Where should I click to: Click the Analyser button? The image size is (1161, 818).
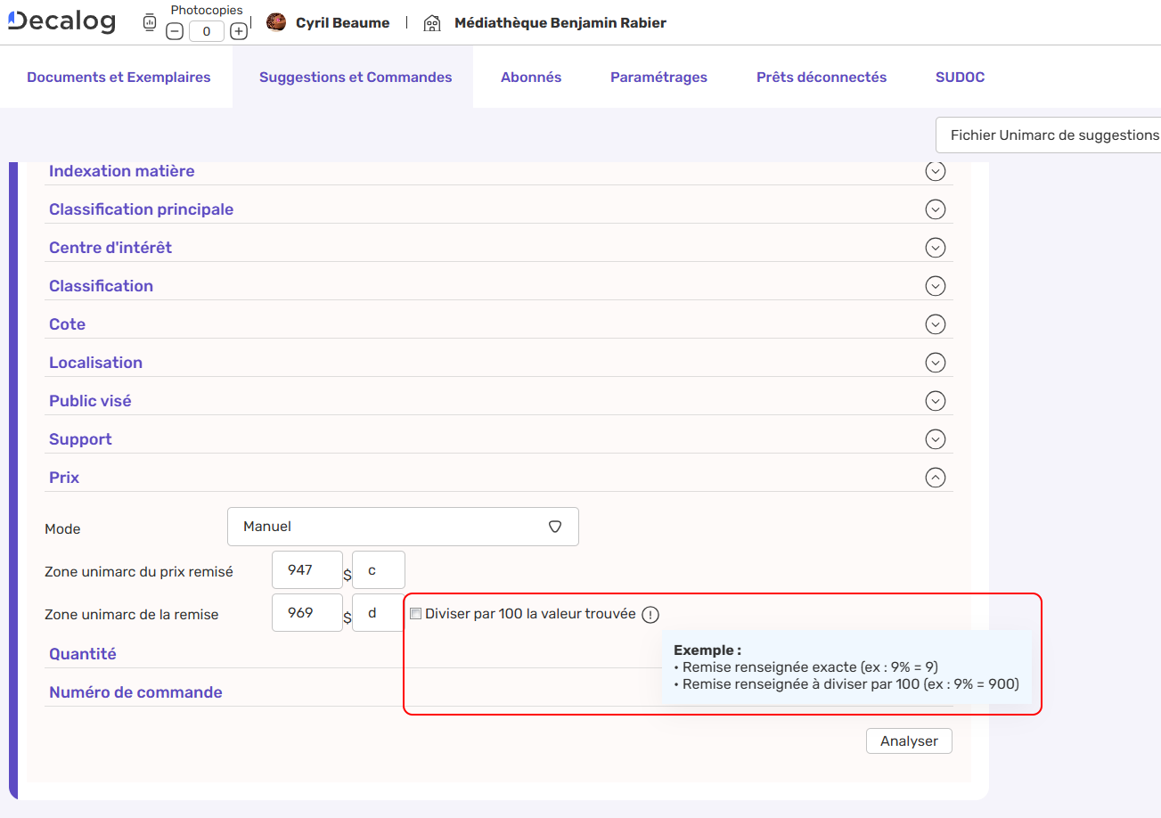click(x=909, y=741)
